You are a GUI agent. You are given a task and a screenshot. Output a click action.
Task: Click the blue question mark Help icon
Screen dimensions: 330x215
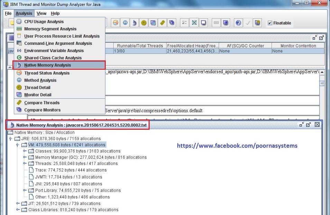click(238, 23)
